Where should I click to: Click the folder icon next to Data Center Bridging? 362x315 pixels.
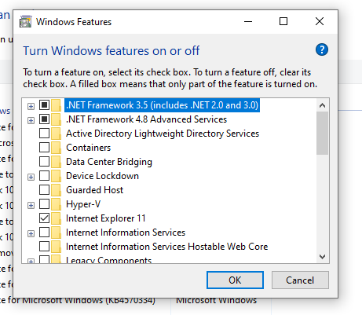point(56,162)
